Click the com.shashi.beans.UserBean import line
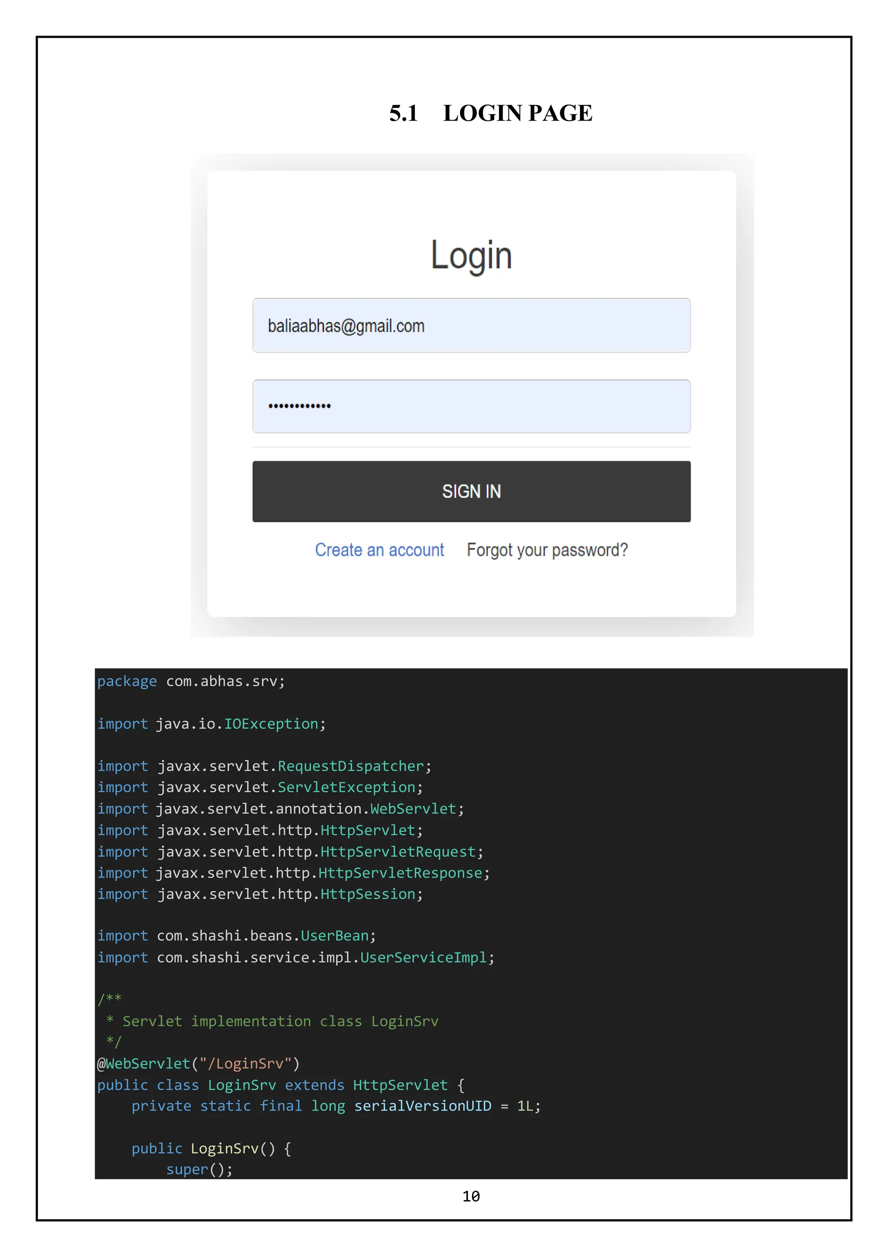The image size is (888, 1257). [237, 936]
